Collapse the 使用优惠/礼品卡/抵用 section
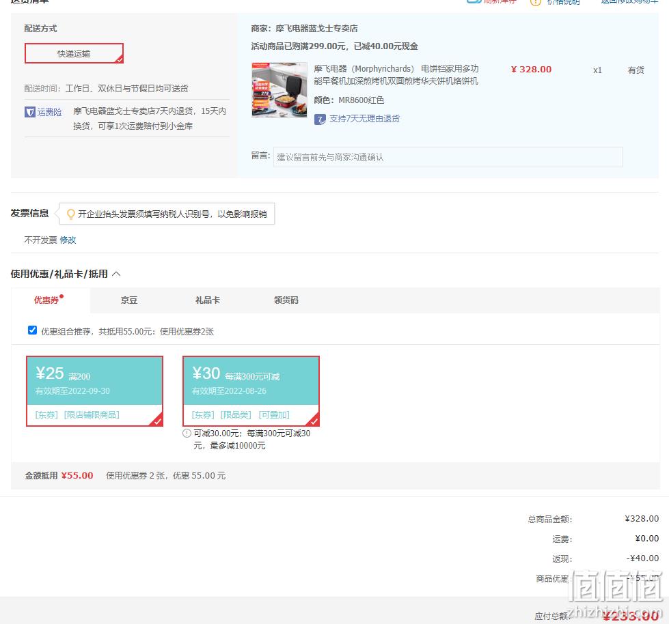 pos(116,274)
